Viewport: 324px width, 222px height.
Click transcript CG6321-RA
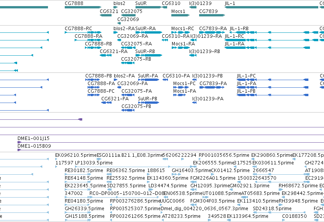(x=114, y=51)
